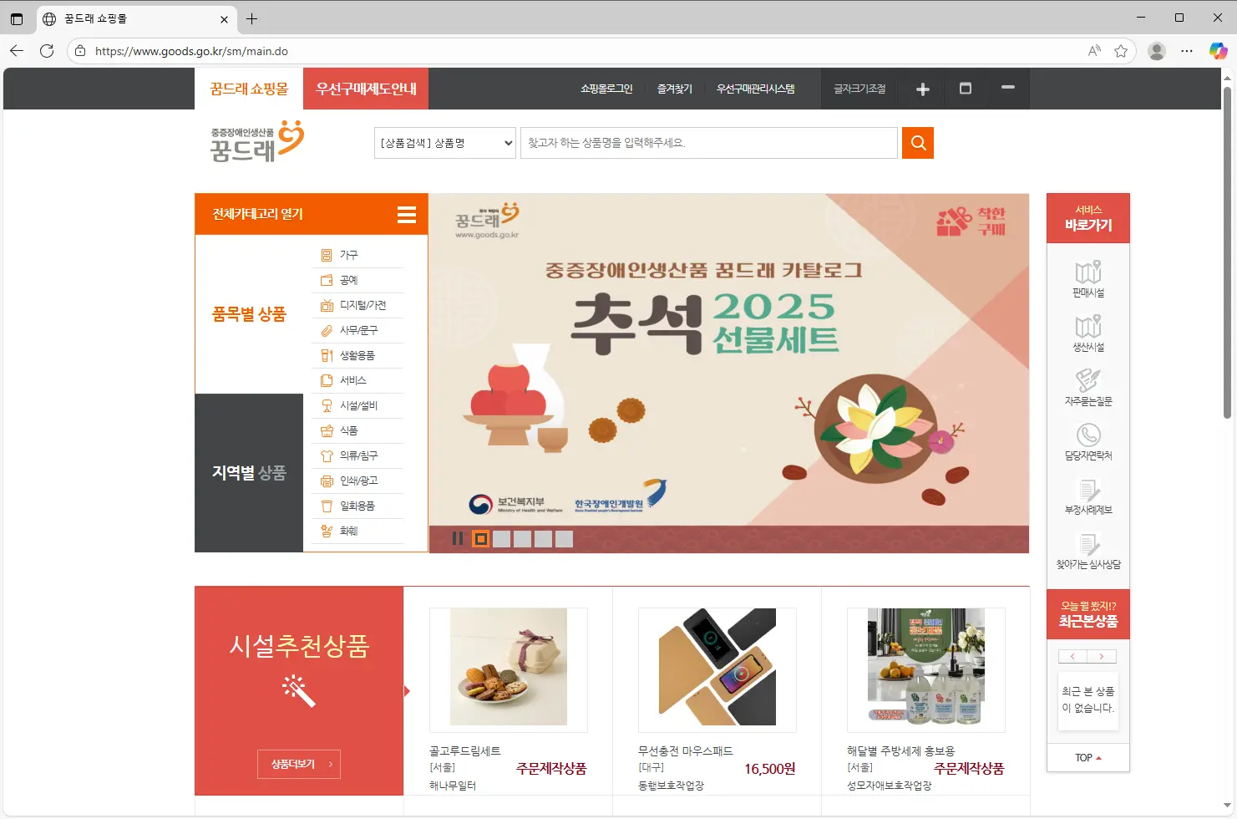Select 품목별 상품 tab
Screen dimensions: 1237x819
click(249, 314)
